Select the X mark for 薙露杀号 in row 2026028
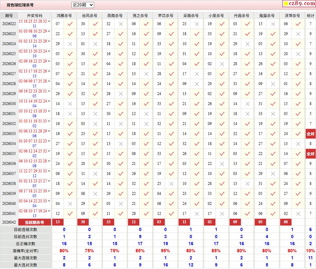The width and height of the screenshot is (316, 269). click(273, 84)
